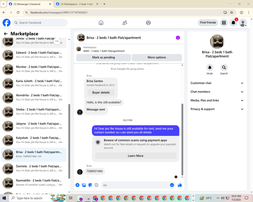The height and width of the screenshot is (202, 253).
Task: Choose a sticker icon
Action: (x=90, y=185)
